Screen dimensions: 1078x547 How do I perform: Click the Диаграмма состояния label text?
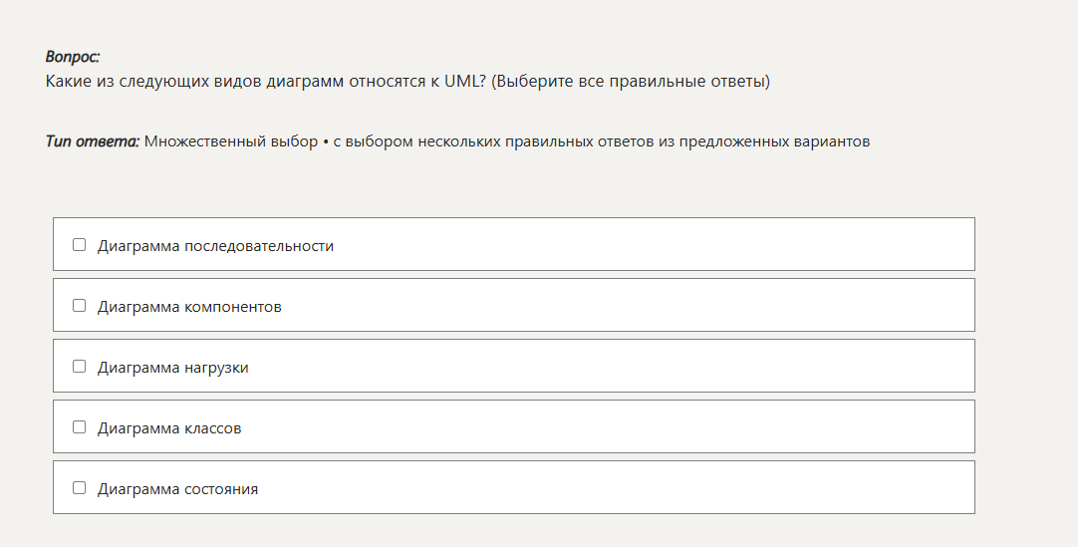(177, 488)
